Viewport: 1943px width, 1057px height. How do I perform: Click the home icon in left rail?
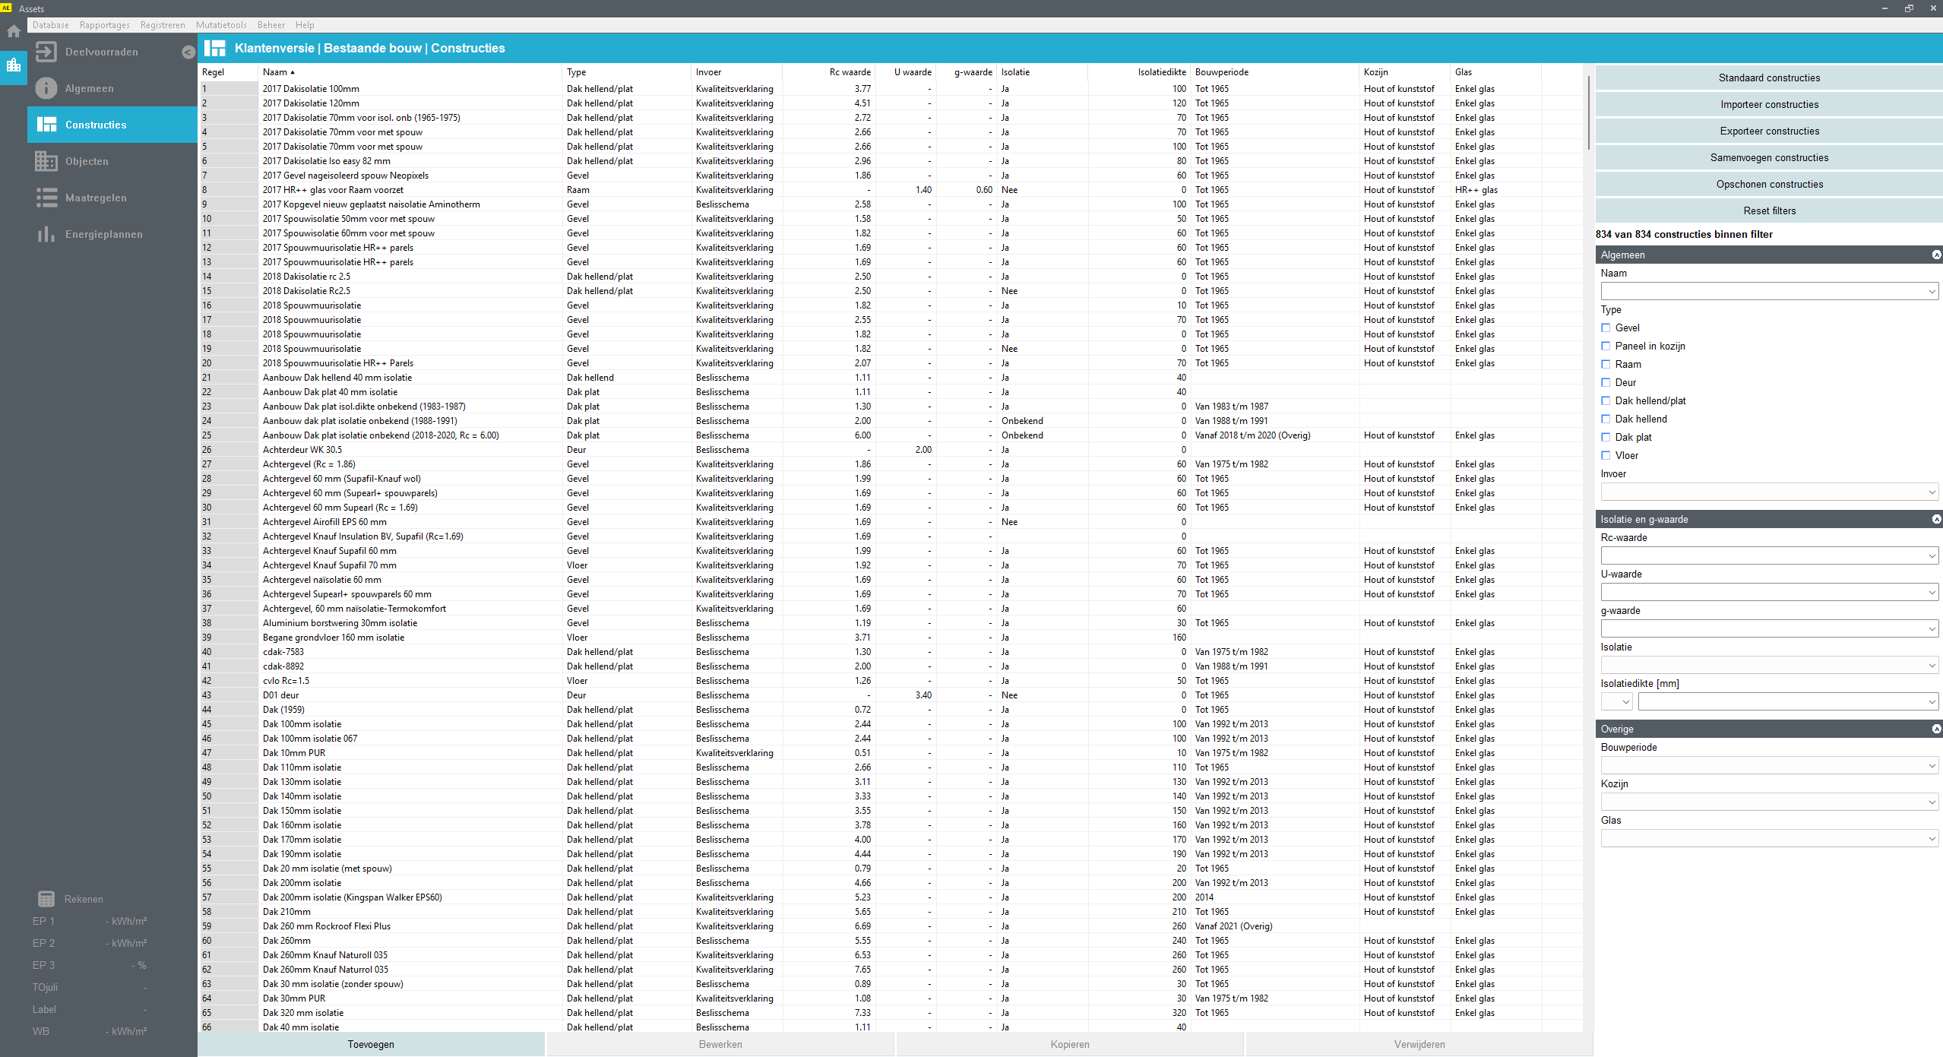pyautogui.click(x=14, y=32)
